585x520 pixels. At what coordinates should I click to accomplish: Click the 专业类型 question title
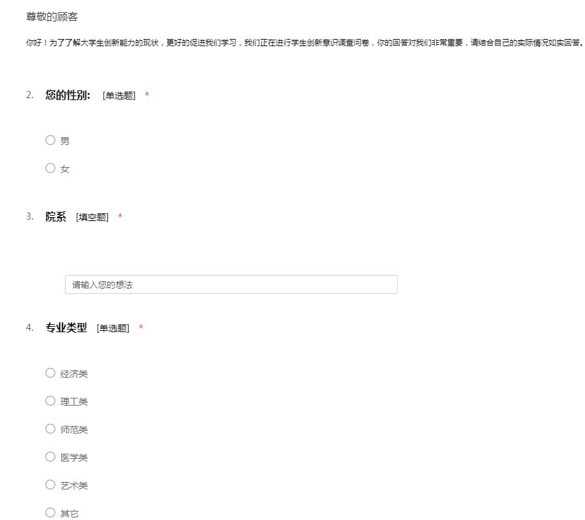pos(66,328)
